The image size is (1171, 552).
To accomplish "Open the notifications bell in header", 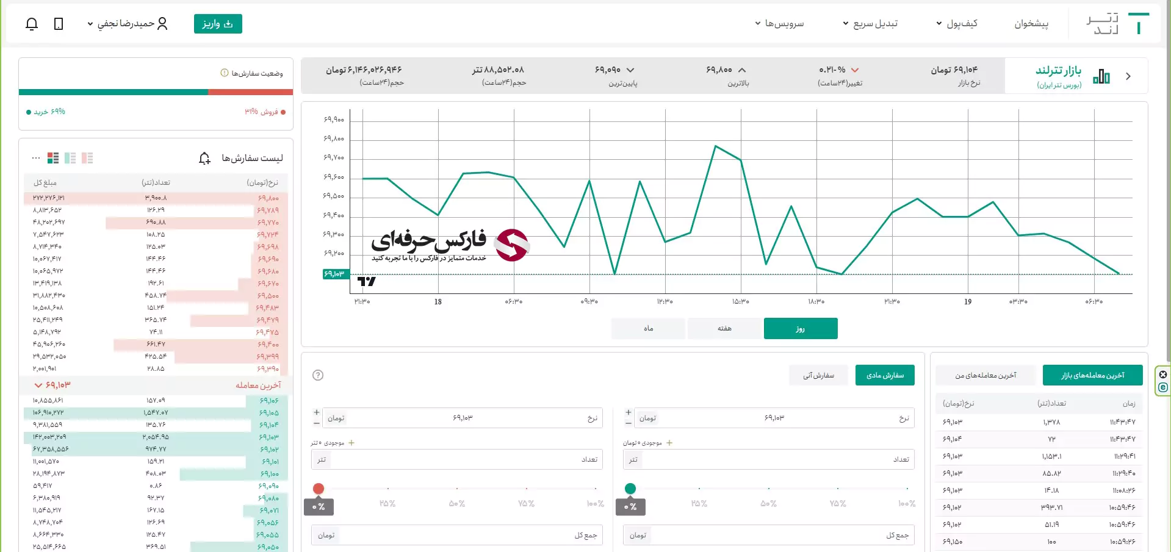I will coord(32,24).
